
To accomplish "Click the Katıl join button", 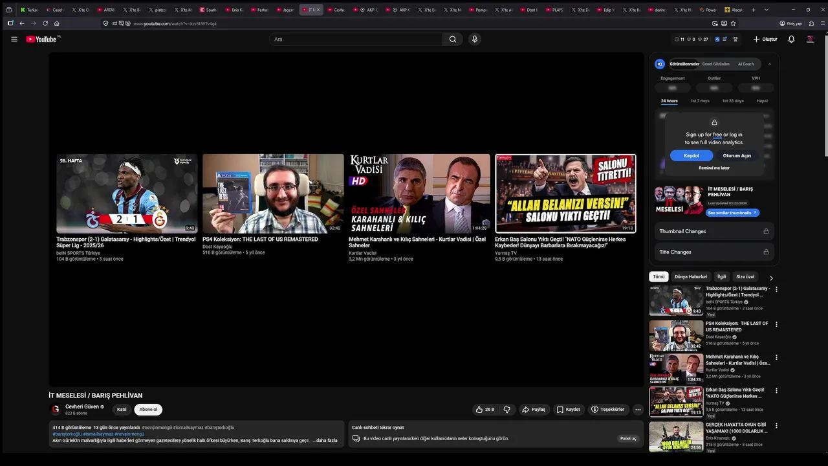I will [122, 410].
